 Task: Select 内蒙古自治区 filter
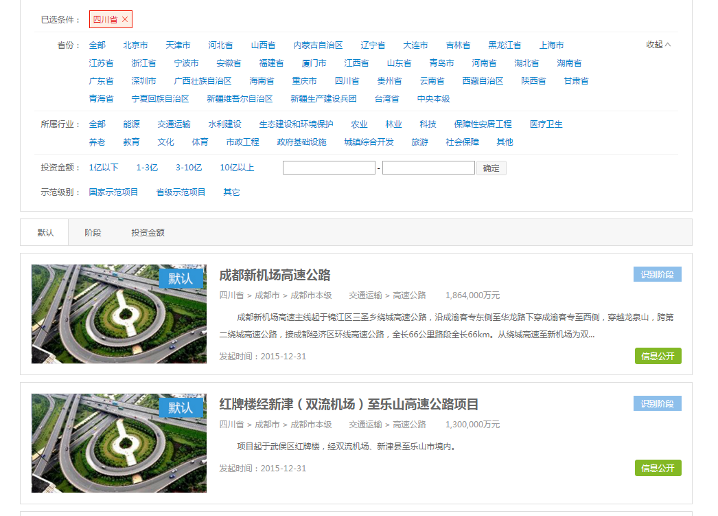[319, 45]
